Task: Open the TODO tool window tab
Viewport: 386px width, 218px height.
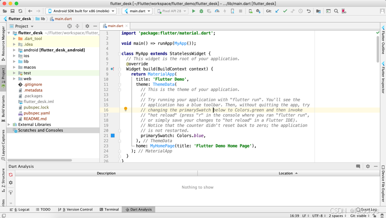Action: pos(43,209)
